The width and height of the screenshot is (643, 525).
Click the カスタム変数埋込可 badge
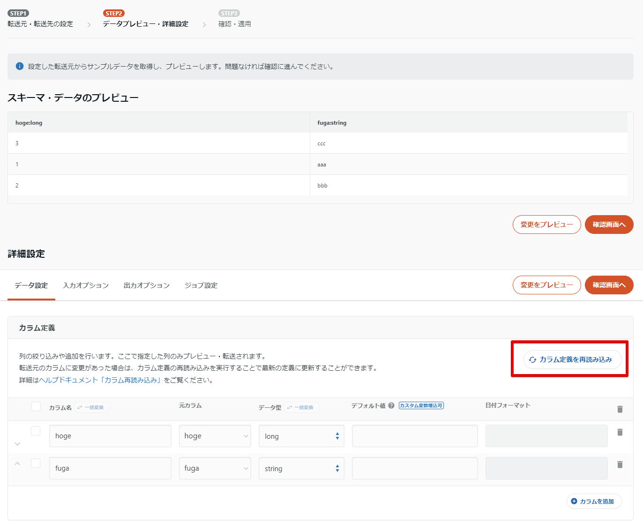pos(421,405)
